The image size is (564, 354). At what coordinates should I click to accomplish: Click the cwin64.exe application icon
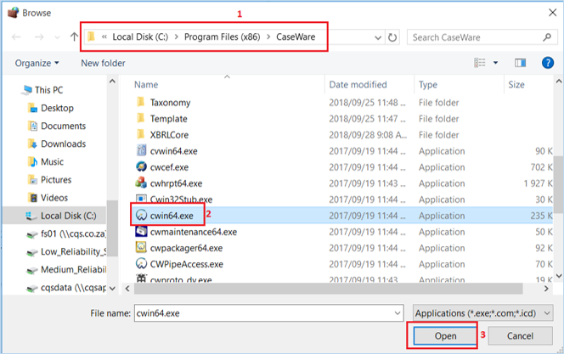pyautogui.click(x=142, y=216)
